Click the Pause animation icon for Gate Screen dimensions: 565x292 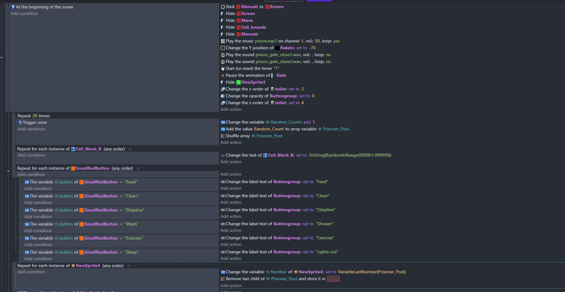pyautogui.click(x=223, y=75)
